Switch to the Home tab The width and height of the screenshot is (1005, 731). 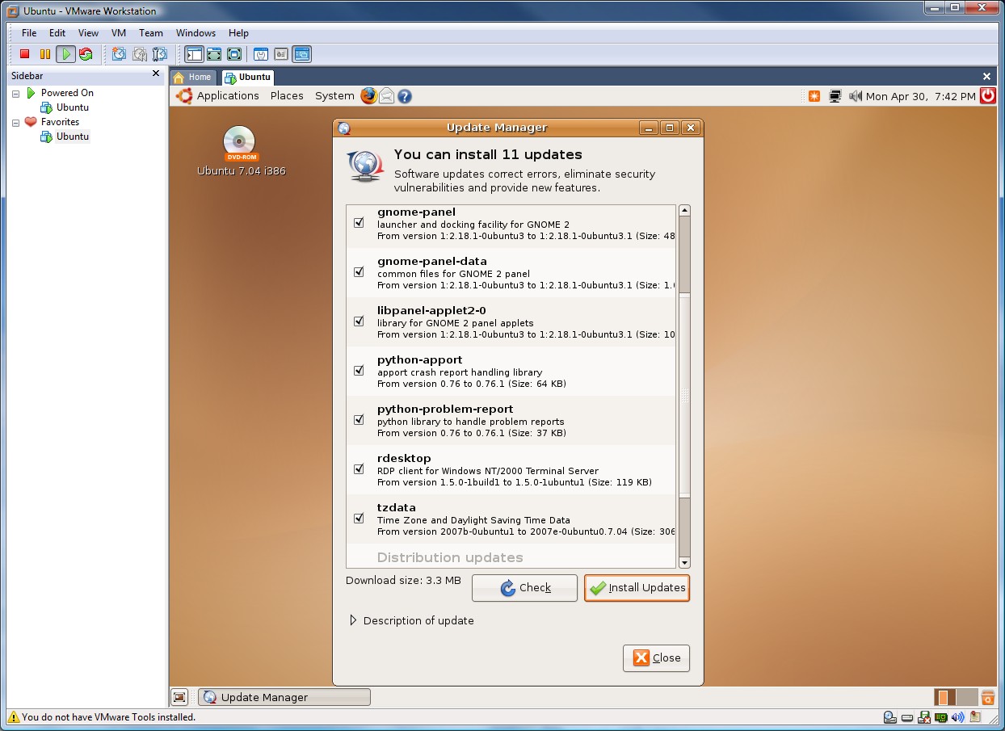pos(193,78)
